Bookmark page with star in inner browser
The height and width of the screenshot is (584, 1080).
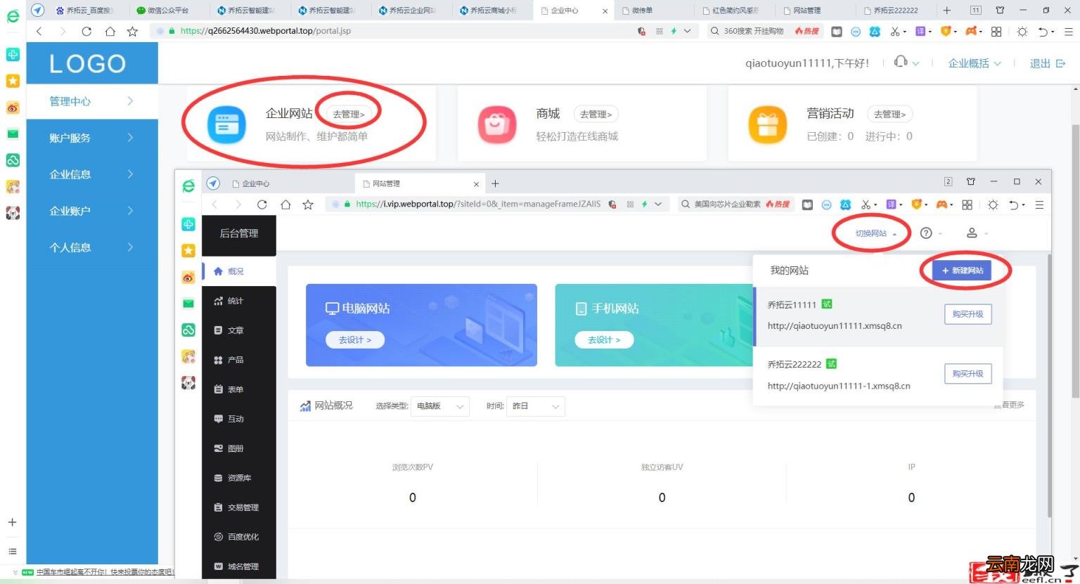point(308,205)
